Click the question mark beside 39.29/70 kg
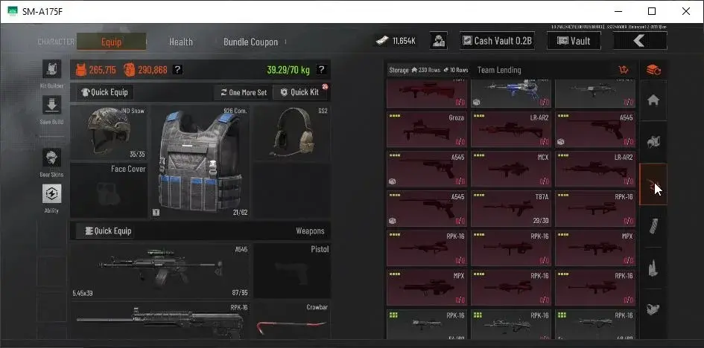This screenshot has width=704, height=348. tap(321, 70)
